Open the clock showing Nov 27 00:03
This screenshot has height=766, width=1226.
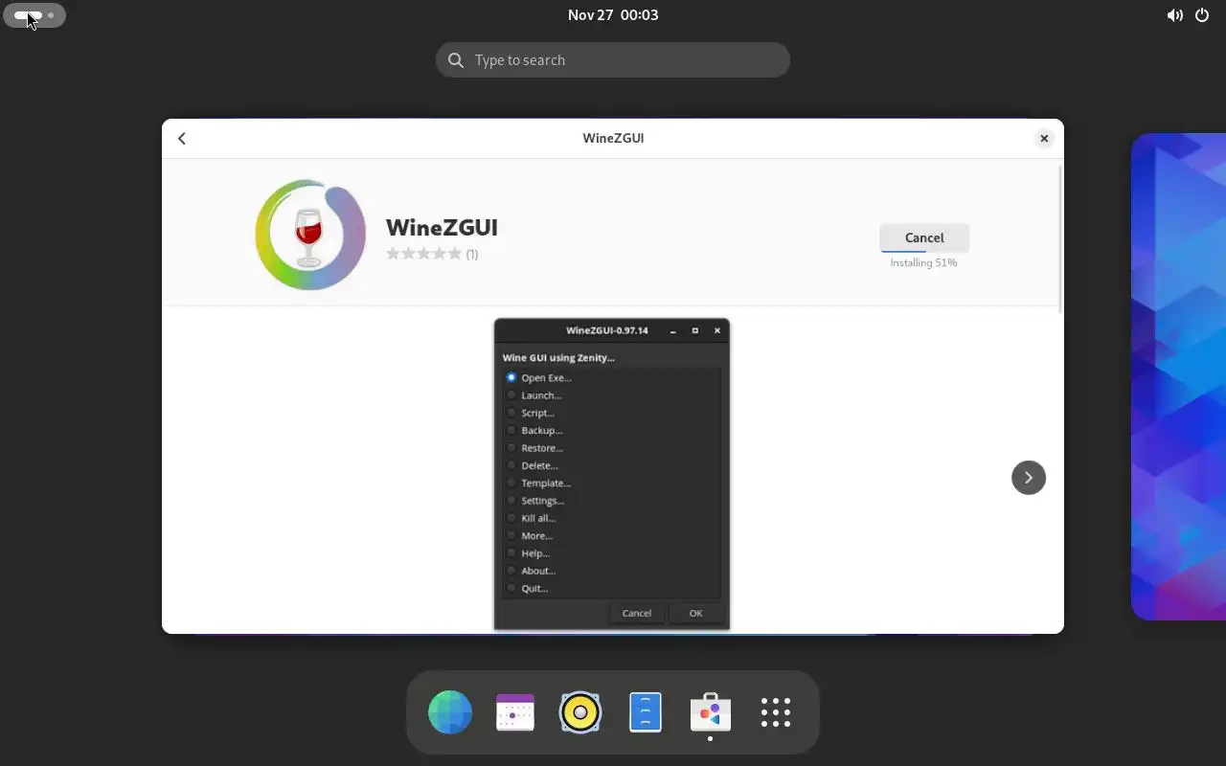tap(613, 15)
